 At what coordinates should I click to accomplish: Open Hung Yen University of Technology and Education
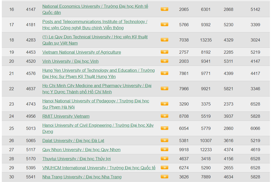click(x=98, y=71)
